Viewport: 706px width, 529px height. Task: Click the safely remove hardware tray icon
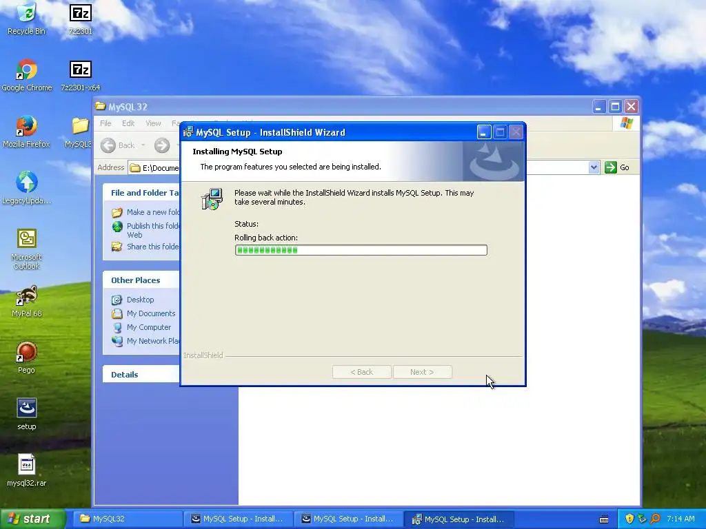coord(642,519)
